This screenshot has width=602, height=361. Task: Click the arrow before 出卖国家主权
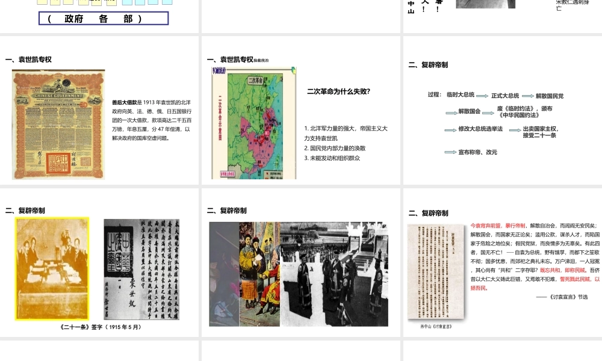tap(515, 129)
